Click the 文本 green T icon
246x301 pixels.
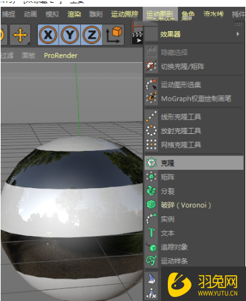tap(152, 233)
